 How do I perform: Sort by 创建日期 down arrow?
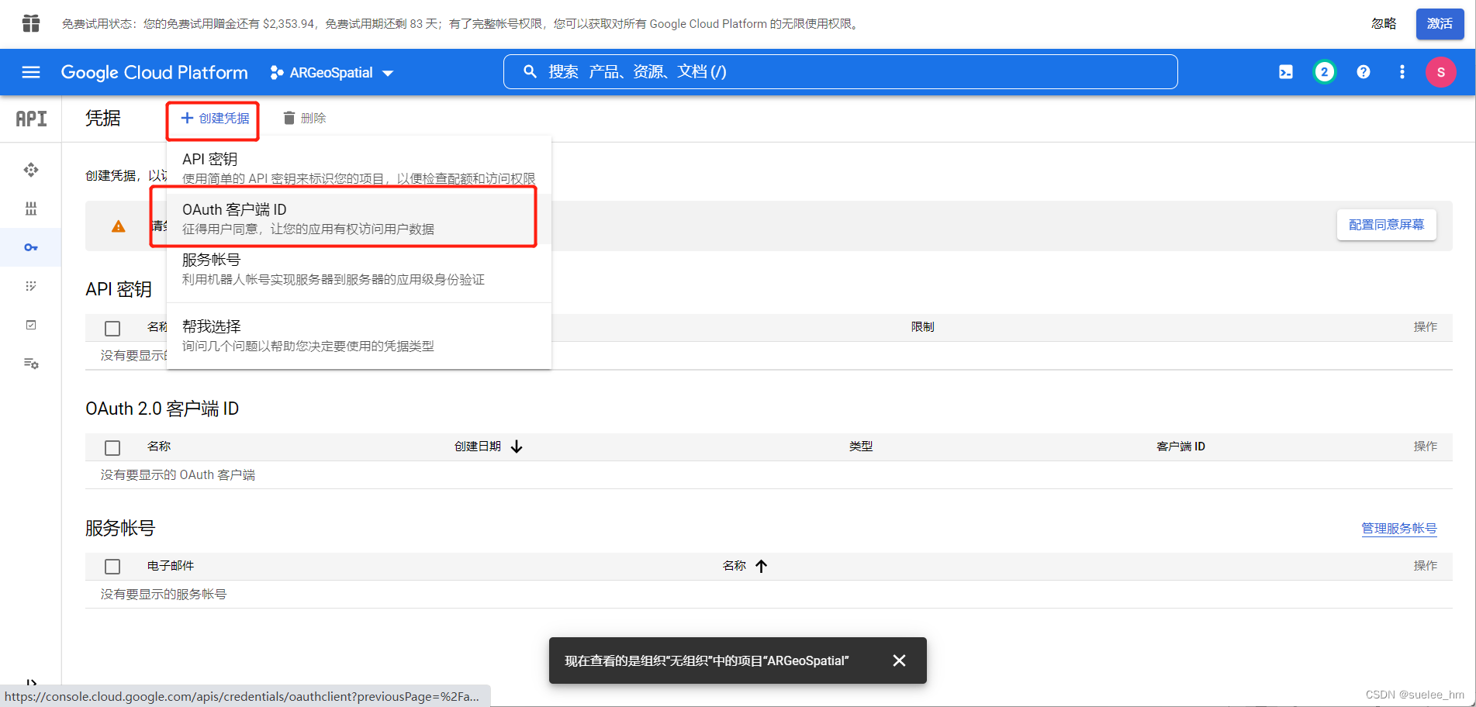[517, 447]
